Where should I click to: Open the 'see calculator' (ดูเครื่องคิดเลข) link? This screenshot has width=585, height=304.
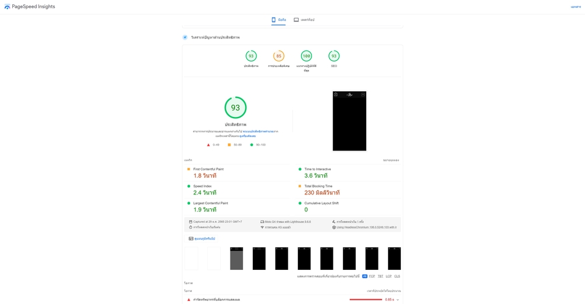(x=247, y=136)
